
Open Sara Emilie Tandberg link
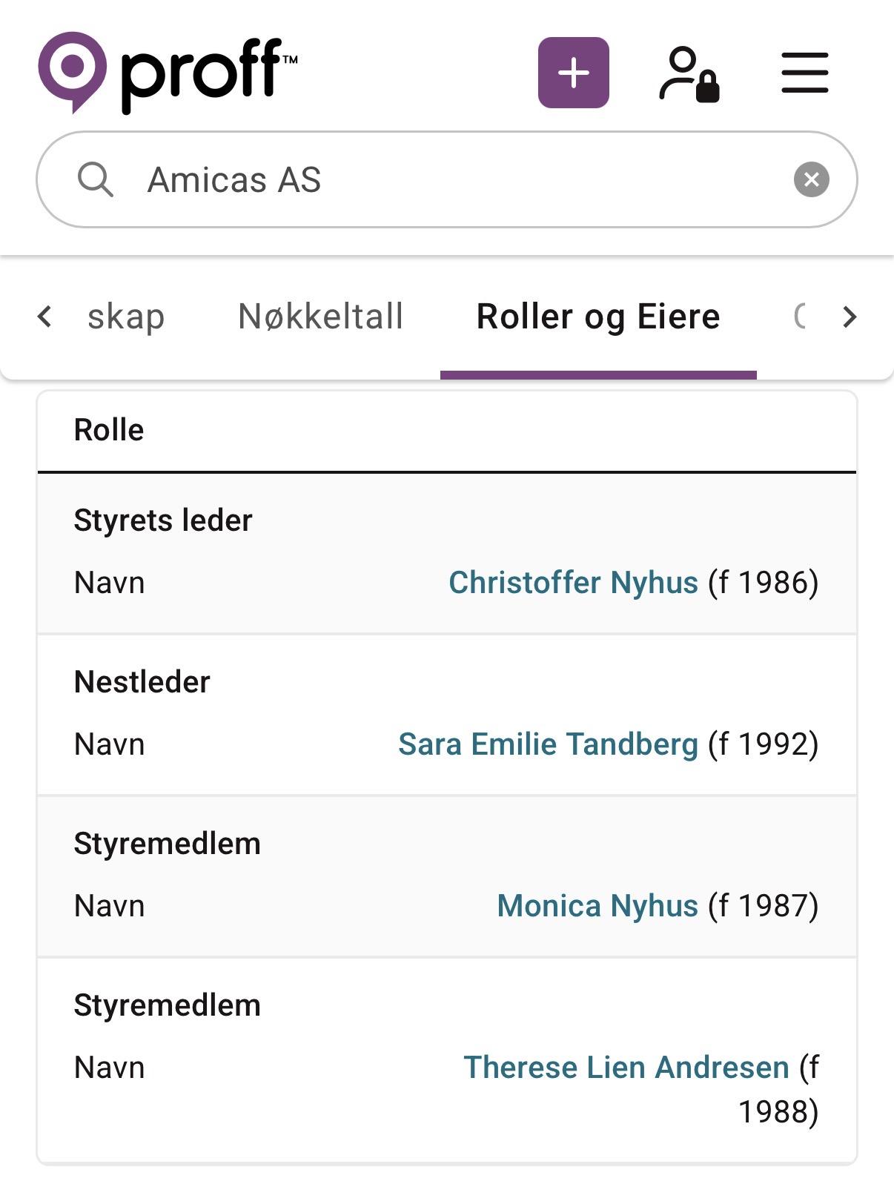(x=548, y=744)
